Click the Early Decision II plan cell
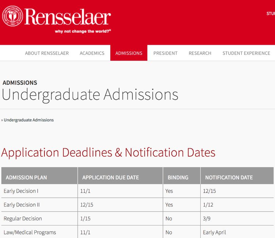The width and height of the screenshot is (275, 238). point(22,205)
